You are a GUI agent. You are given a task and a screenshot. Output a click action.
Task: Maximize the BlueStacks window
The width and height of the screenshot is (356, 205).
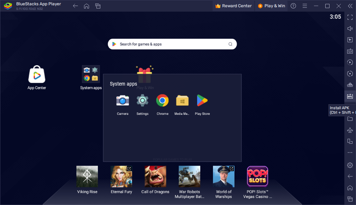pyautogui.click(x=327, y=6)
